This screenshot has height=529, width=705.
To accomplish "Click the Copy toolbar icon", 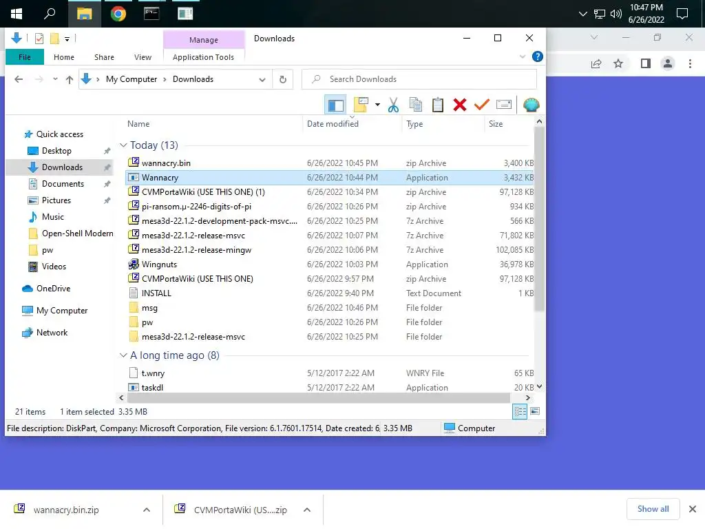I will coord(415,105).
